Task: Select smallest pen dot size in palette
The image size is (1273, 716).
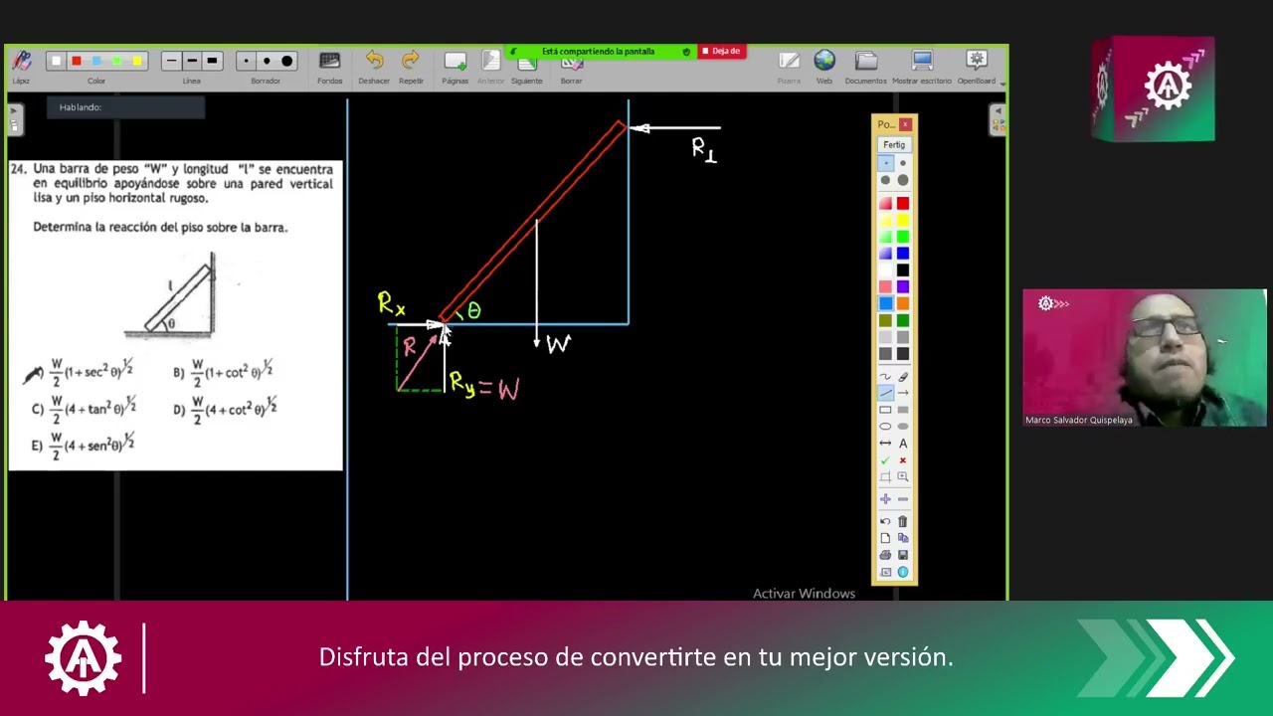Action: pyautogui.click(x=885, y=162)
